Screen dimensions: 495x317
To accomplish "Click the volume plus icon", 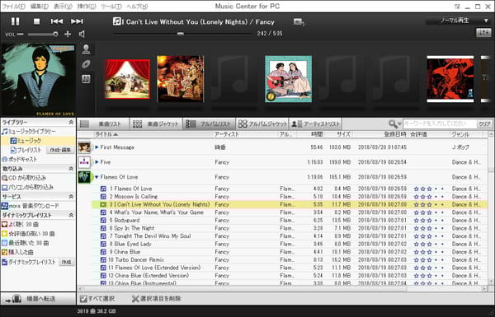I will click(x=68, y=34).
